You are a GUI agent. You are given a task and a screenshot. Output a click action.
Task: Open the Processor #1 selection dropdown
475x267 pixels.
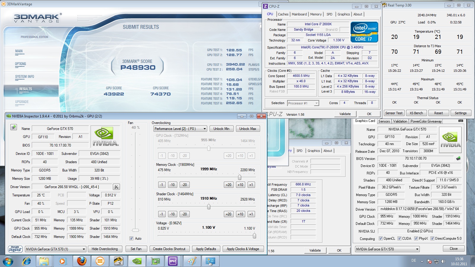(x=303, y=103)
